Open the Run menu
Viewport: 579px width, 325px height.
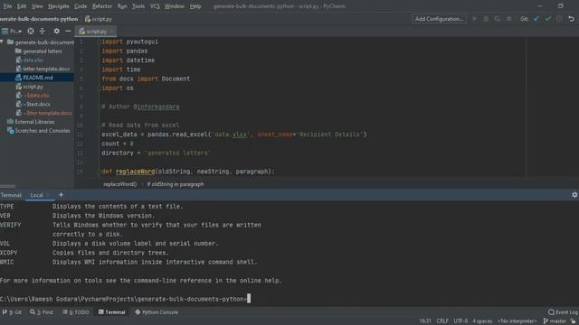[122, 6]
